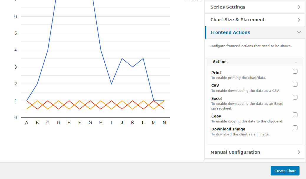Collapse Frontend Actions using its chevron icon
This screenshot has width=306, height=179.
click(x=299, y=32)
